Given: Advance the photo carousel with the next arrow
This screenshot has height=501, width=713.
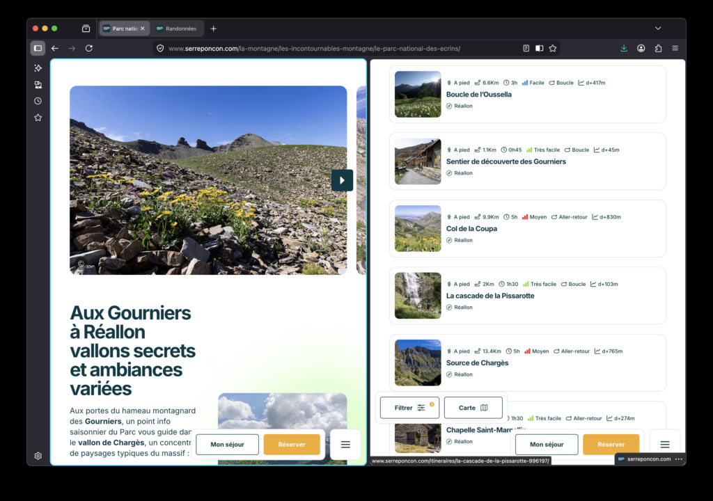Looking at the screenshot, I should coord(342,180).
